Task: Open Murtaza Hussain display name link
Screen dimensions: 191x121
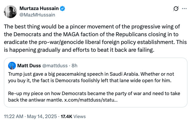Action: [x=39, y=8]
